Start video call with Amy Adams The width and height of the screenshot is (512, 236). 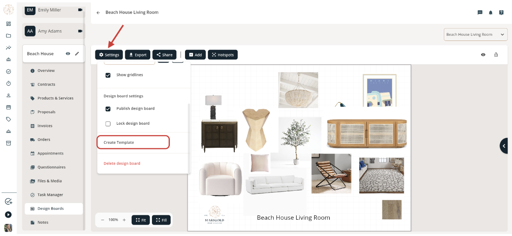(x=80, y=31)
